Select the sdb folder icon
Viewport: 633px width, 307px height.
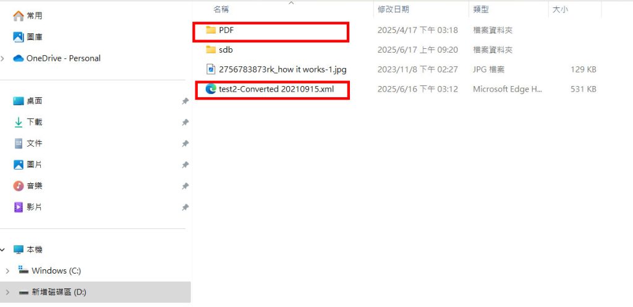tap(211, 50)
